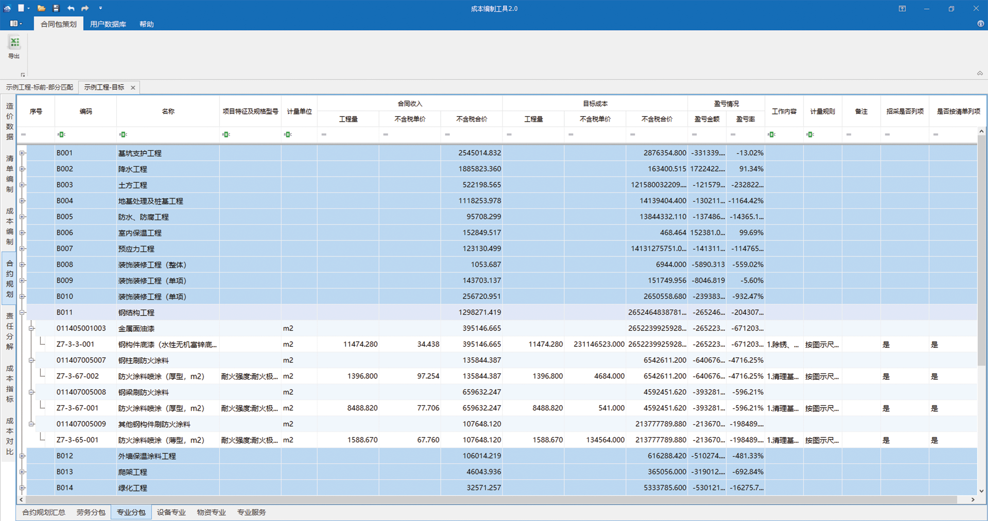Expand the B014 绿化工程 row
Image resolution: width=988 pixels, height=521 pixels.
(22, 488)
